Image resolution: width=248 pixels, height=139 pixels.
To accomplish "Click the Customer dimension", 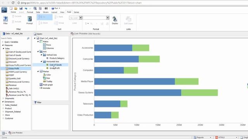I will click(x=9, y=118).
